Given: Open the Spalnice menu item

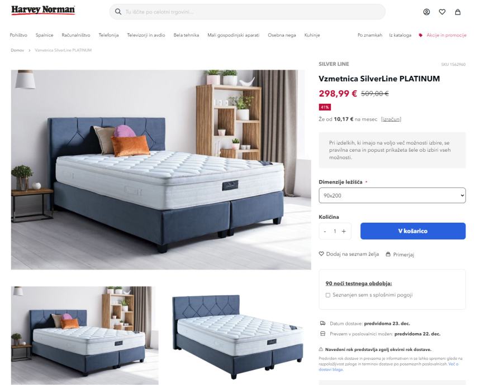Looking at the screenshot, I should (44, 35).
